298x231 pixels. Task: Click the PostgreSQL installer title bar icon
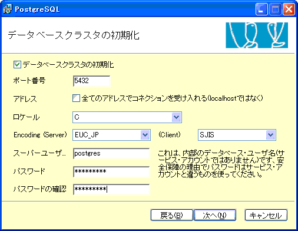coord(8,9)
